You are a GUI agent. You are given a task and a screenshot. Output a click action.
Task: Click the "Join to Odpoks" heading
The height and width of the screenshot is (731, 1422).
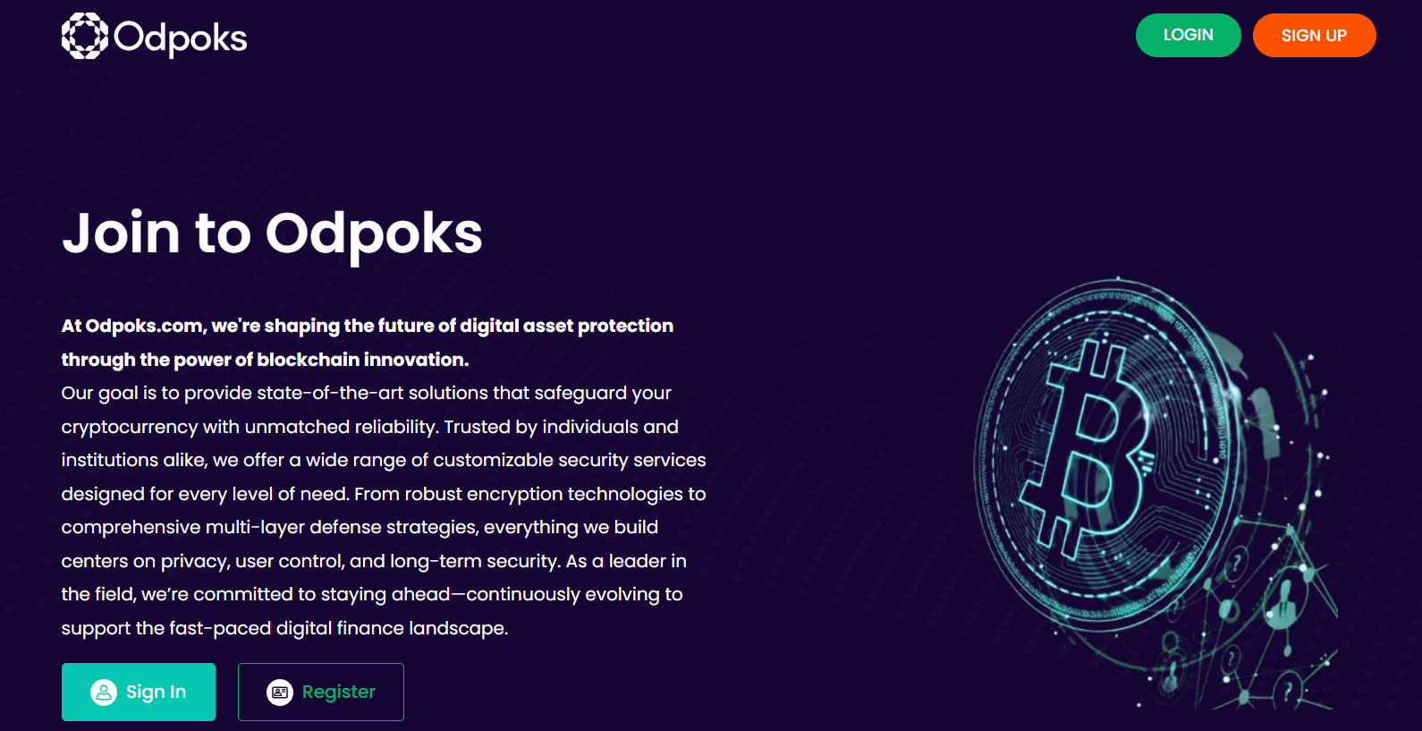272,234
